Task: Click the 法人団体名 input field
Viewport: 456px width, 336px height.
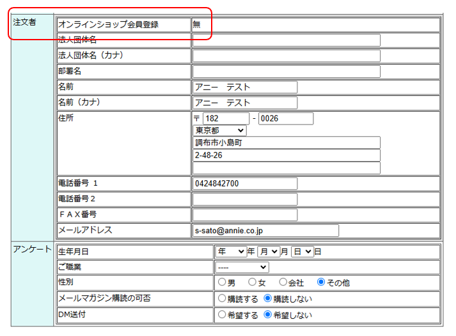Action: point(286,40)
